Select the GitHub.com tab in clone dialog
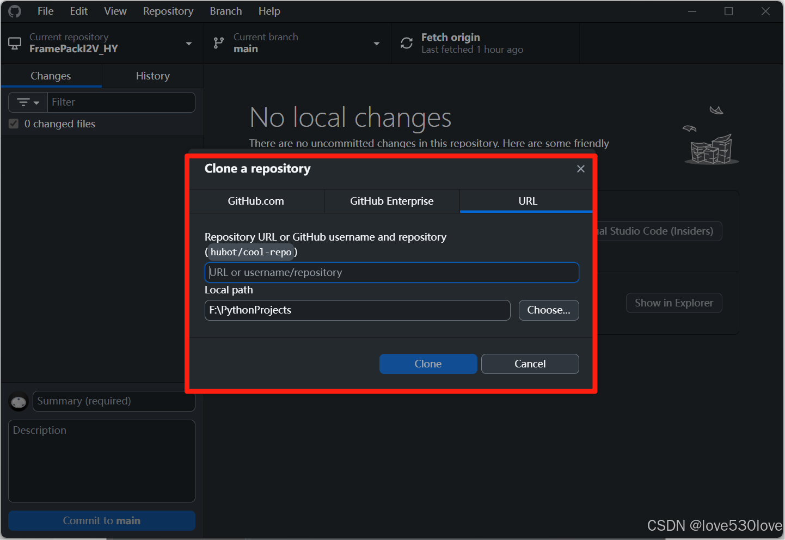Viewport: 785px width, 540px height. click(256, 201)
